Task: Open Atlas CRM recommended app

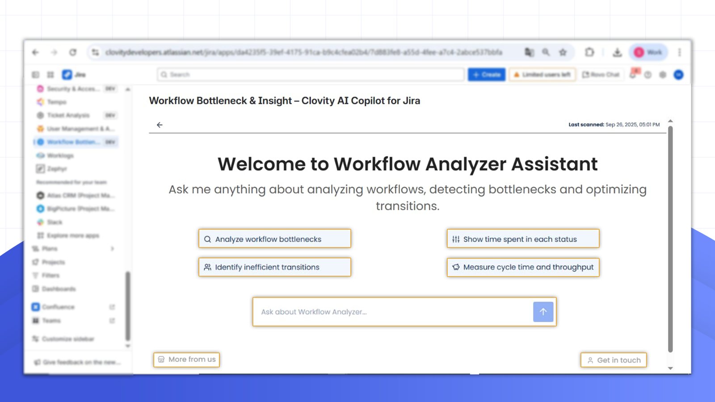Action: pos(77,195)
